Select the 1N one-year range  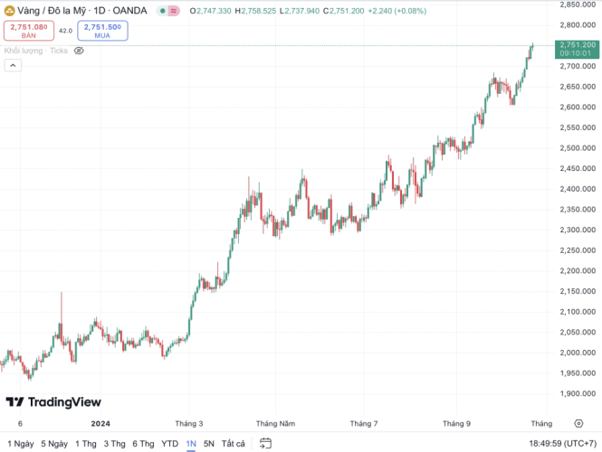coord(191,444)
